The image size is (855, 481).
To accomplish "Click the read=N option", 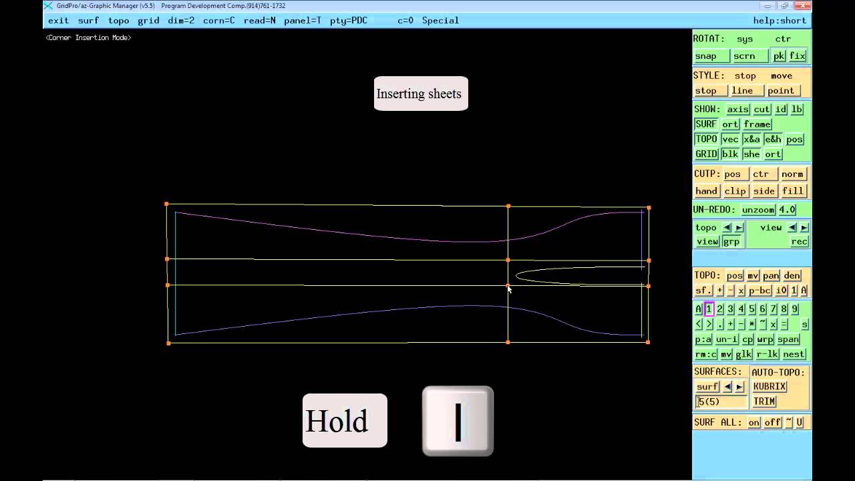I will coord(260,21).
